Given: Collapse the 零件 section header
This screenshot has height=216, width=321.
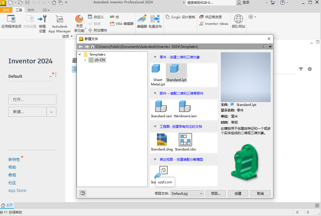Looking at the screenshot, I should (155, 57).
